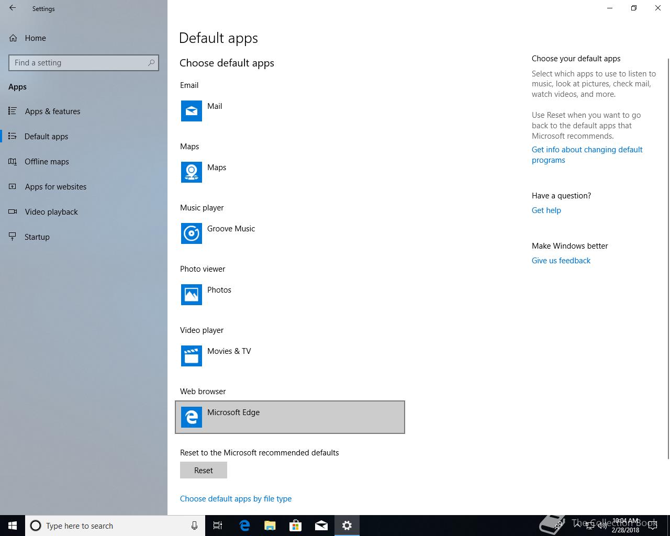670x536 pixels.
Task: Click the Maps app icon
Action: 191,172
